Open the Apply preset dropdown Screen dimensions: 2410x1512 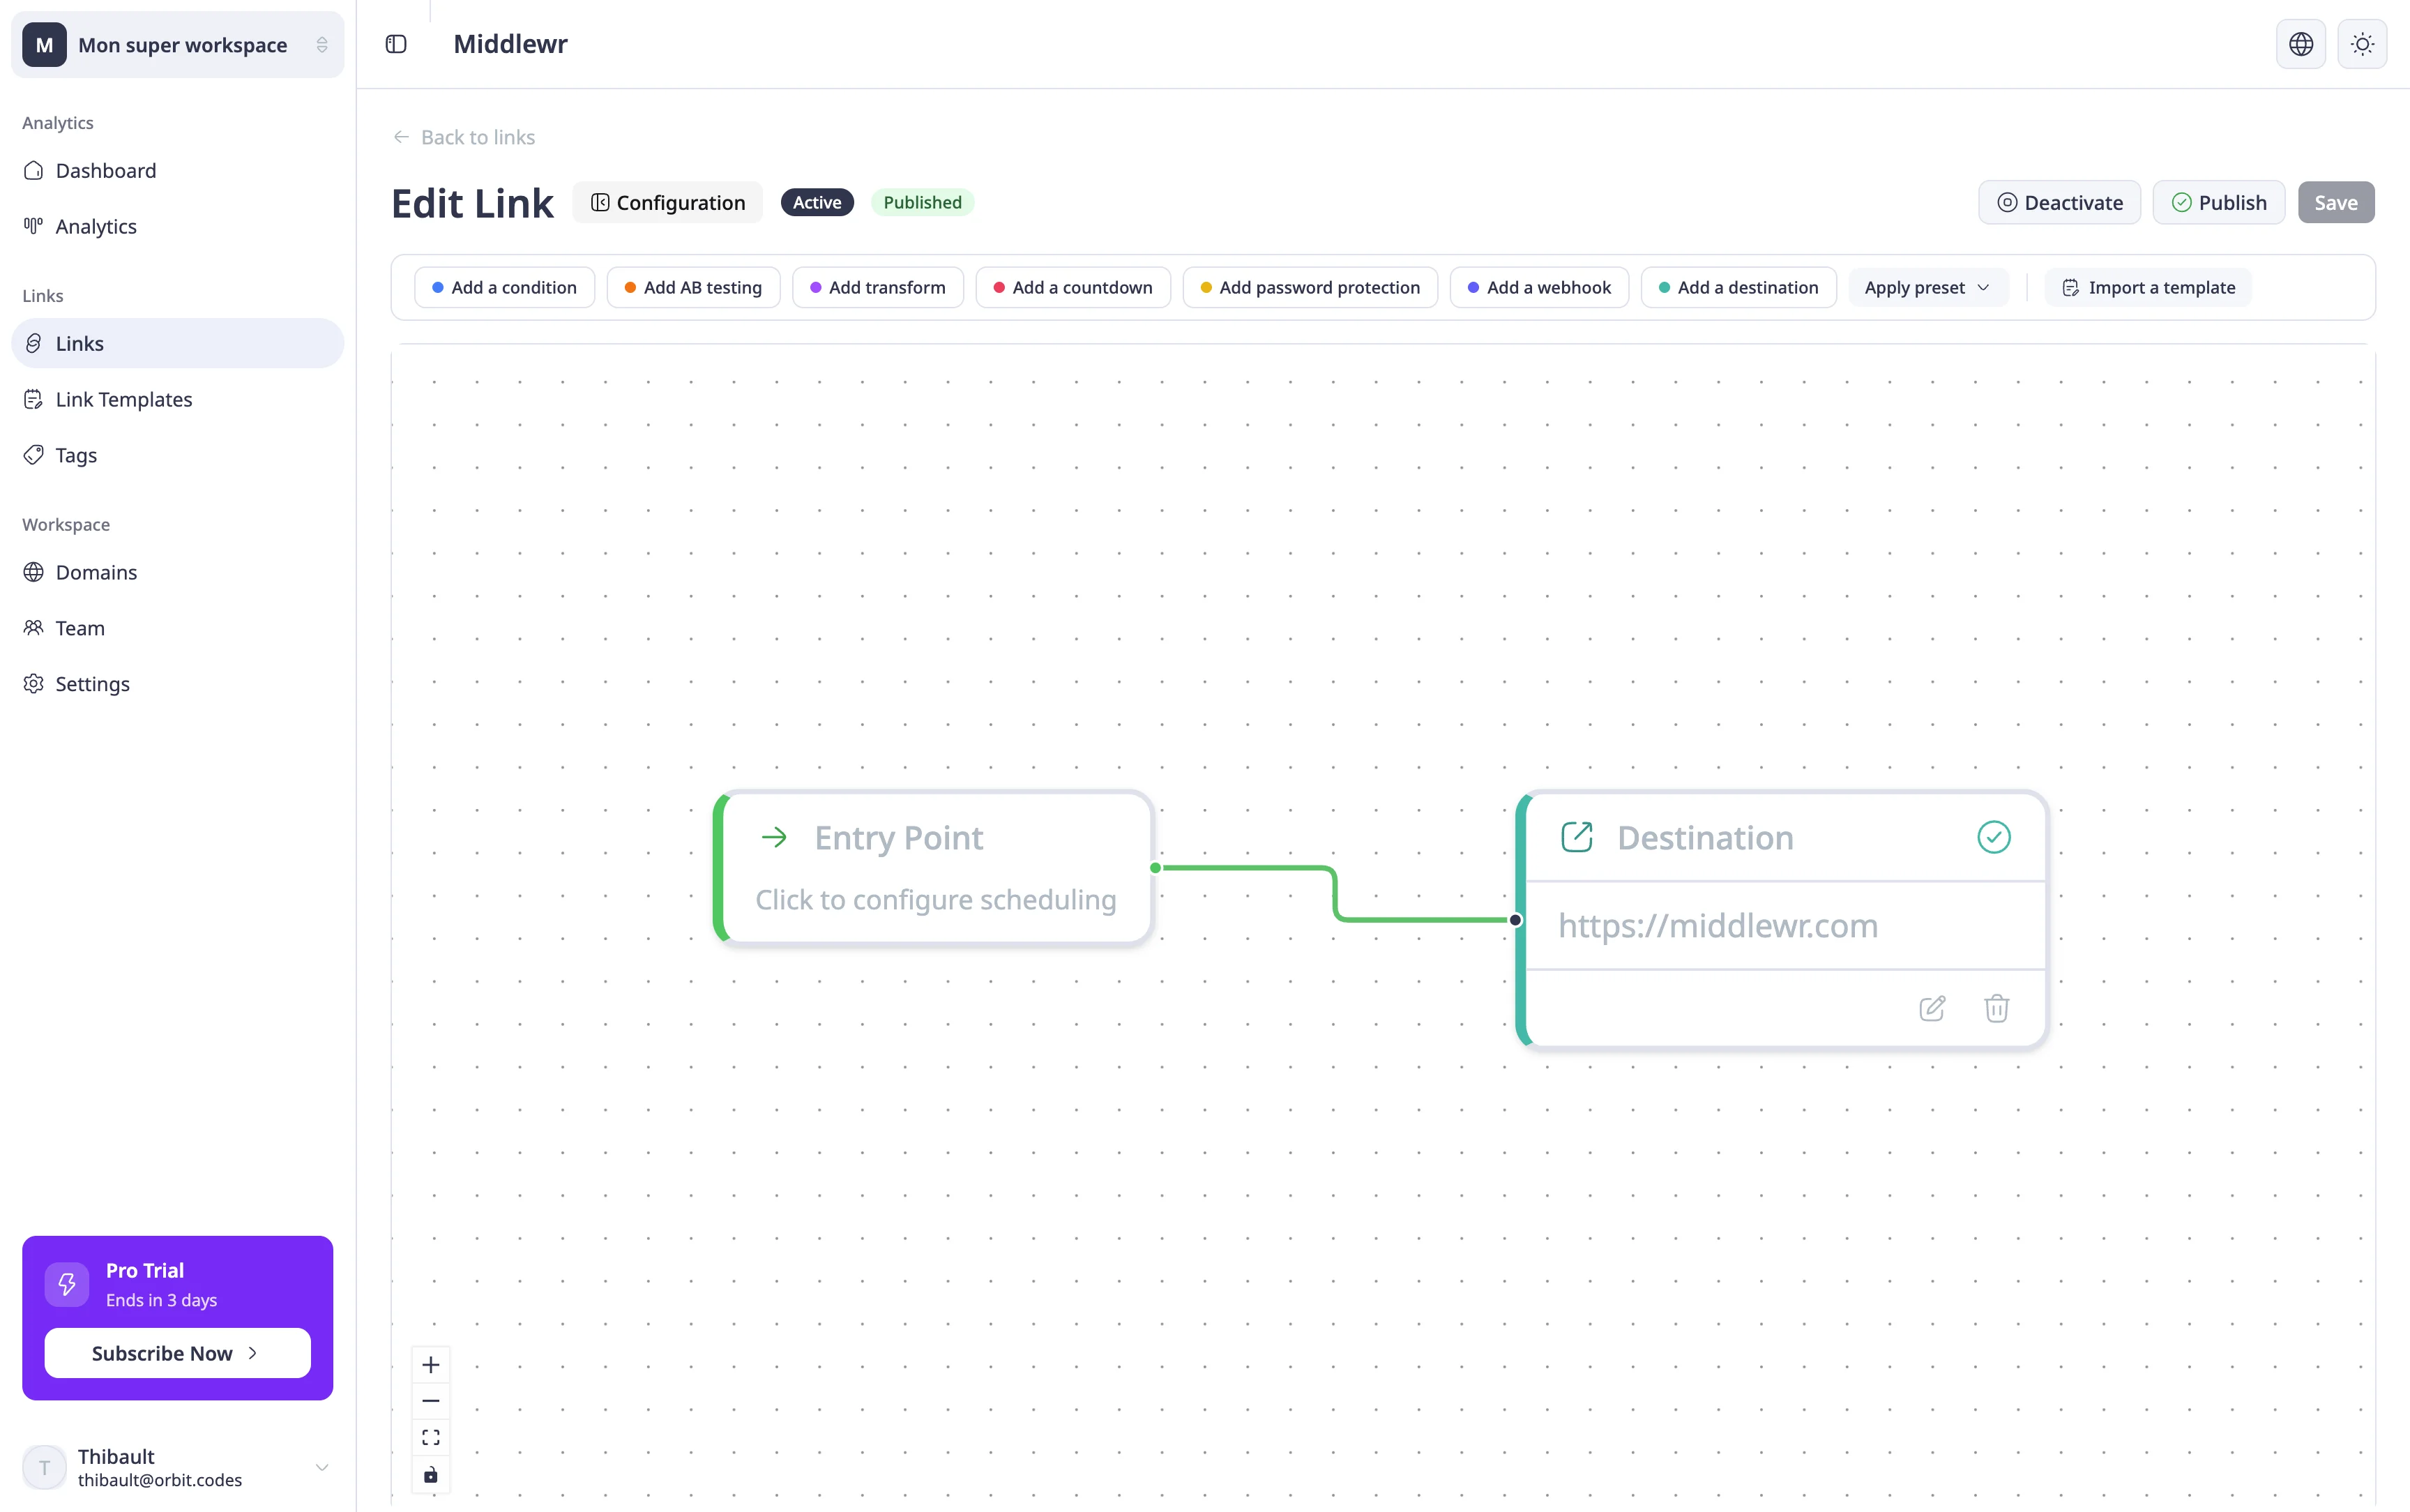pyautogui.click(x=1927, y=287)
